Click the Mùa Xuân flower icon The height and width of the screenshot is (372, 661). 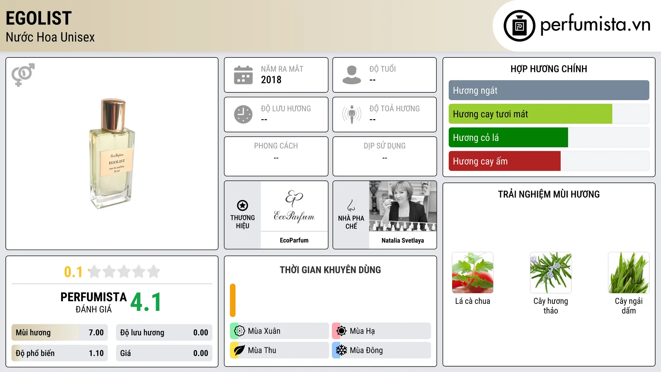(239, 331)
